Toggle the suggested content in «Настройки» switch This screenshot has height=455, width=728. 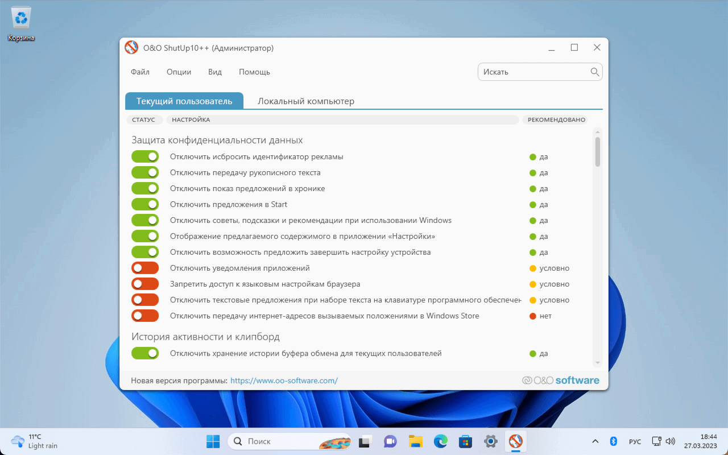click(x=145, y=236)
